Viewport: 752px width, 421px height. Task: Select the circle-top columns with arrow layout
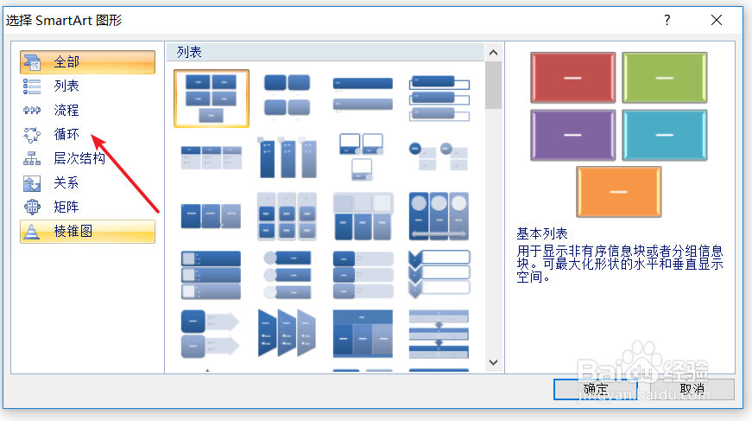click(439, 216)
